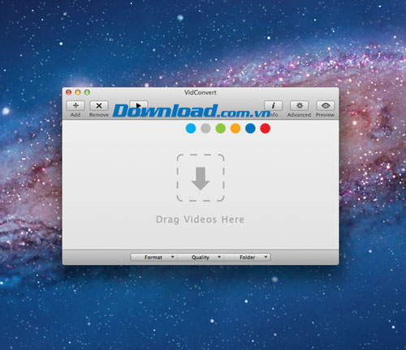Open the Folder dropdown
This screenshot has height=350, width=406.
point(247,257)
